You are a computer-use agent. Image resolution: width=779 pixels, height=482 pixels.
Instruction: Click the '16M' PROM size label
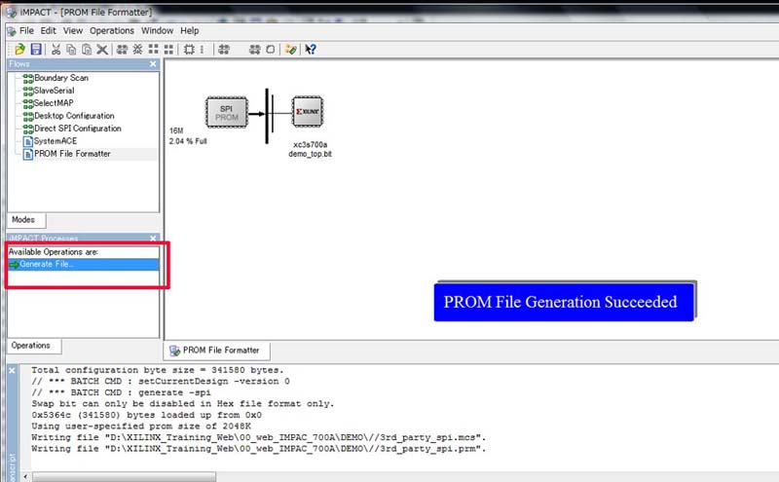[176, 130]
